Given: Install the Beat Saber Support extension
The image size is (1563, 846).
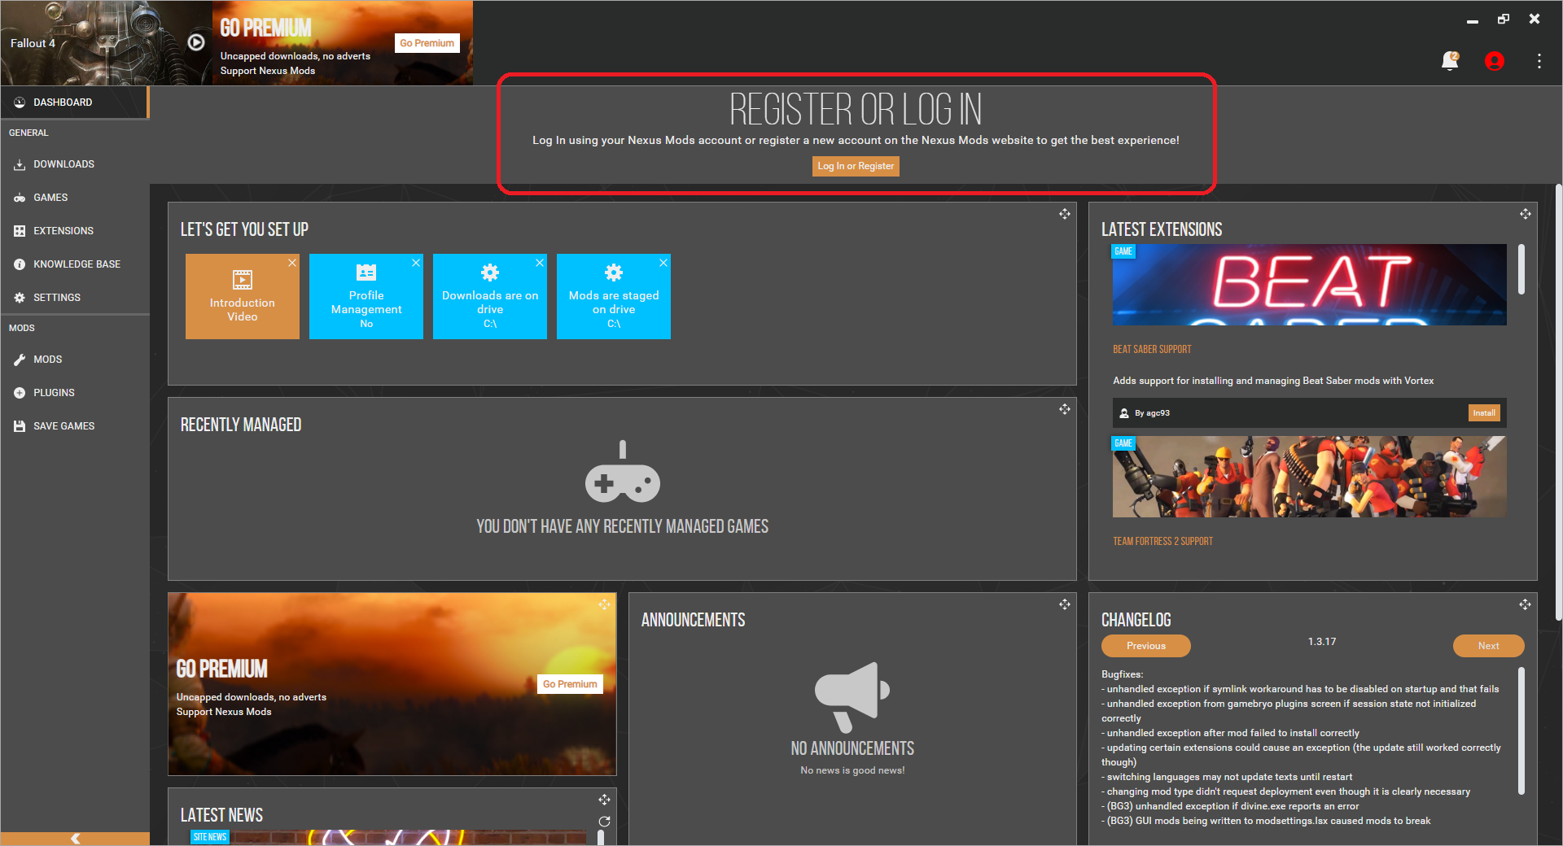Looking at the screenshot, I should coord(1484,413).
